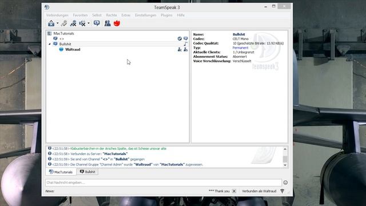Click the chat bubble icon on <> row
366x206 pixels.
coord(185,38)
